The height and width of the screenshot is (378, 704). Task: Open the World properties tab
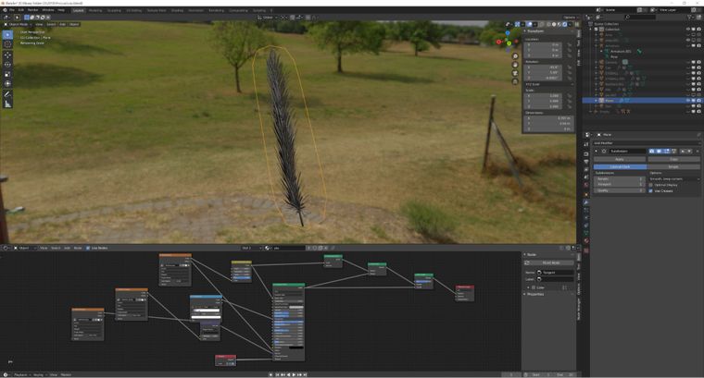coord(586,185)
